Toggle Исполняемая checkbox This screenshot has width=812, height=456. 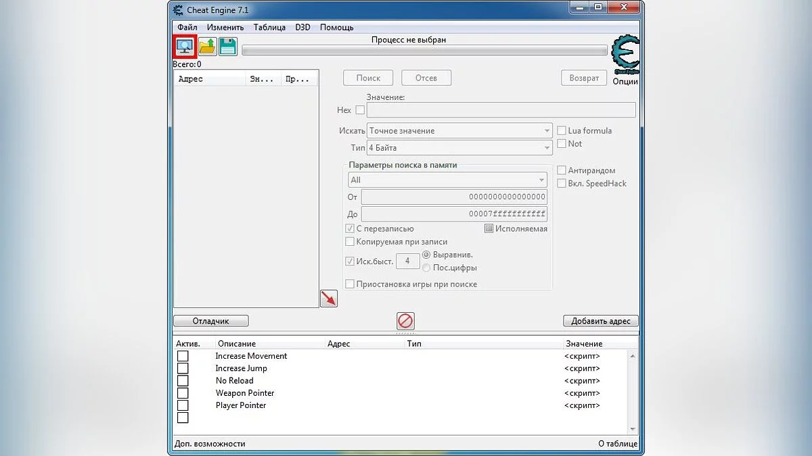489,229
